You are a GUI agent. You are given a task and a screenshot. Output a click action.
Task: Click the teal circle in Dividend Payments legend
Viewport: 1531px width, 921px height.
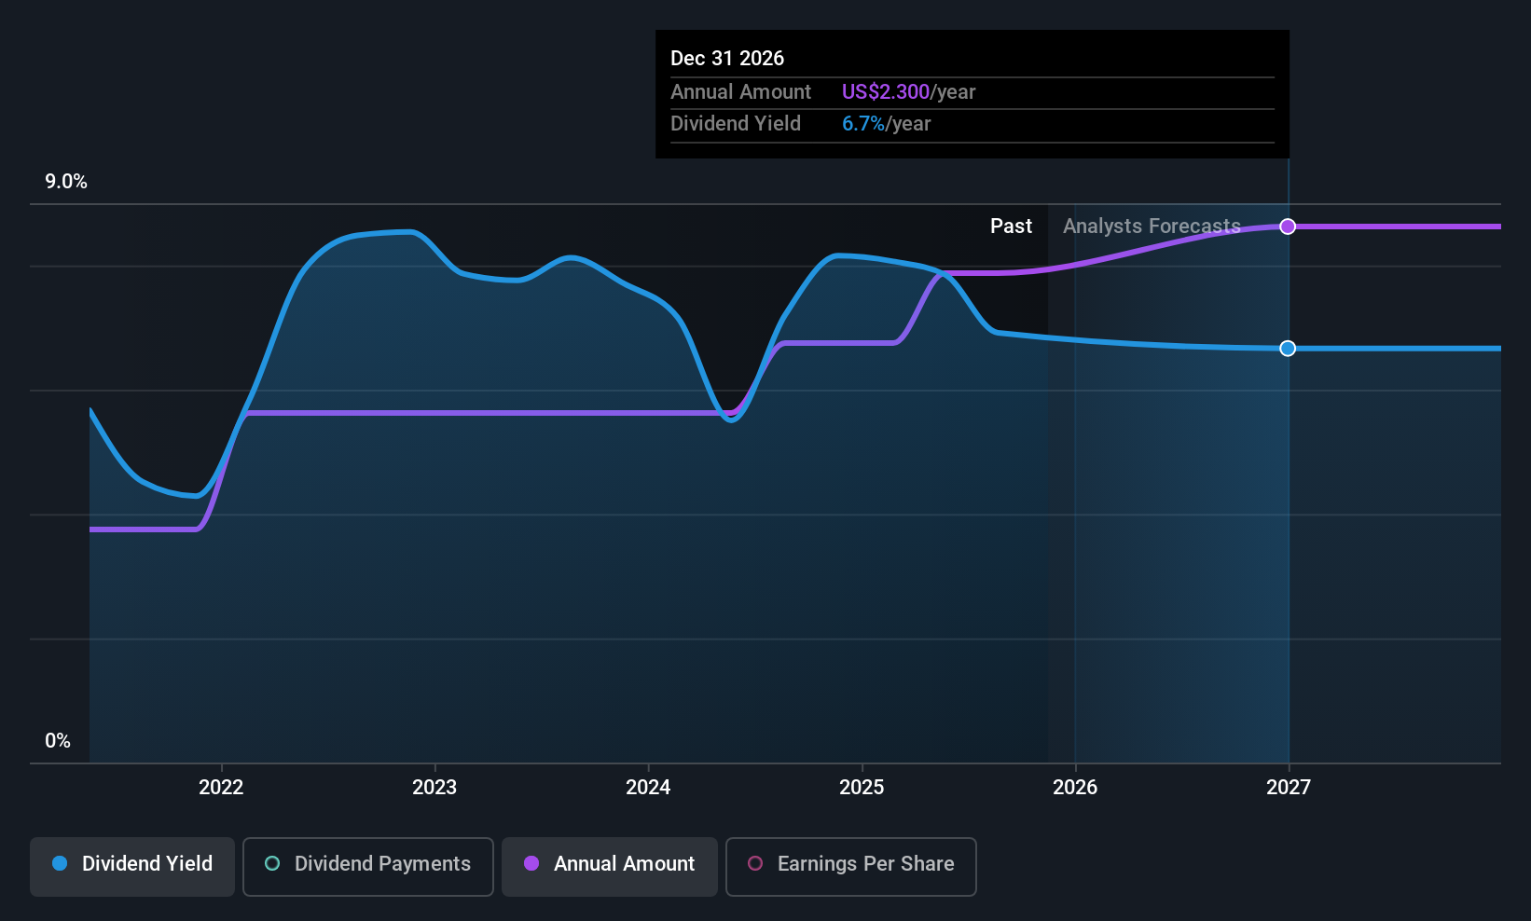tap(272, 864)
